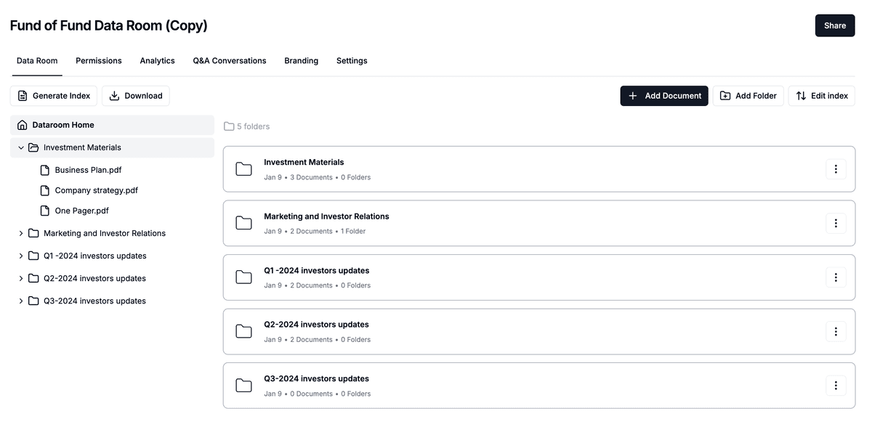
Task: Expand Marketing and Investor Relations in sidebar
Action: click(21, 233)
